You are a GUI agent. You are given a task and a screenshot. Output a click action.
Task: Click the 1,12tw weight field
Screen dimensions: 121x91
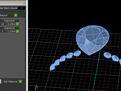coord(11,31)
